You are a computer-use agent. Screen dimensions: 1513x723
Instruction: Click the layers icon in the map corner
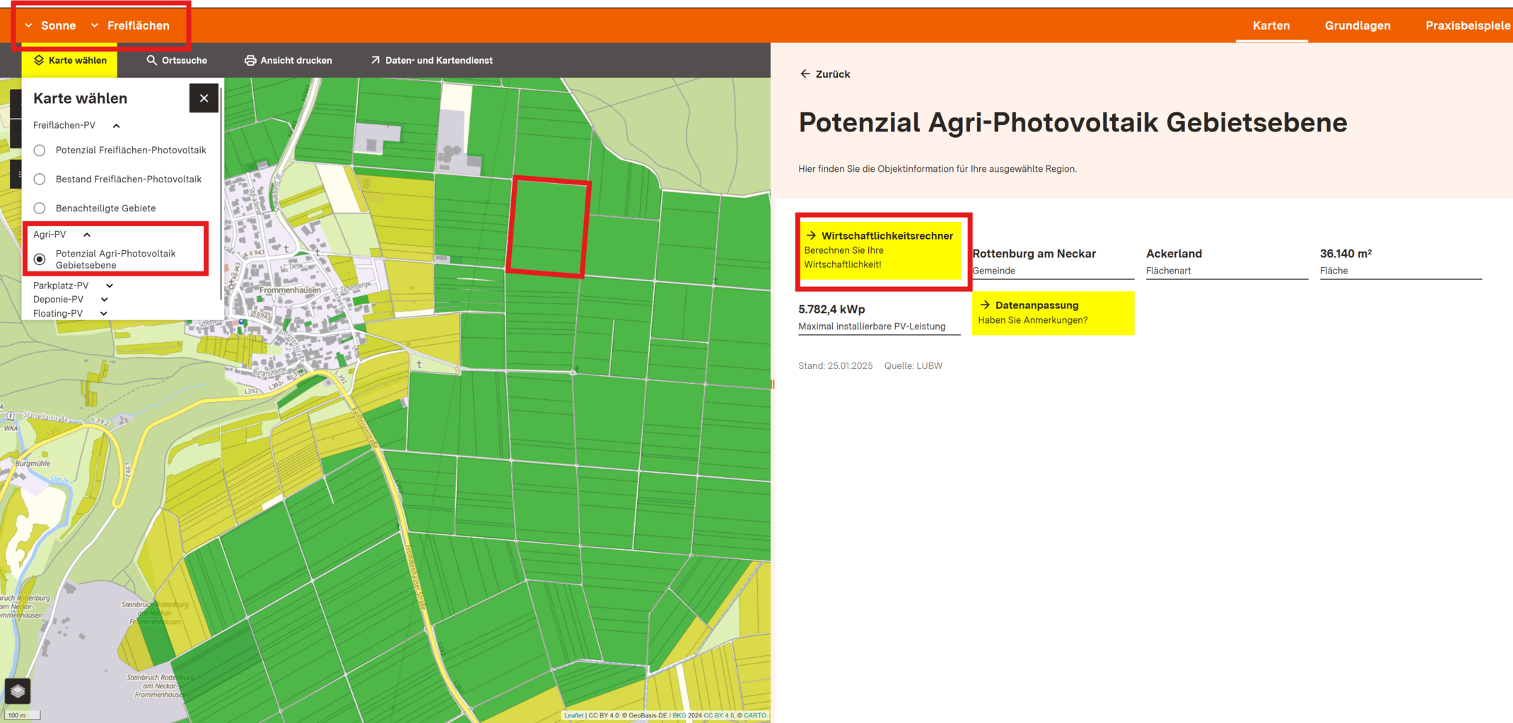[18, 690]
